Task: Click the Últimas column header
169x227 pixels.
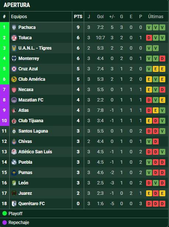Action: coord(156,17)
